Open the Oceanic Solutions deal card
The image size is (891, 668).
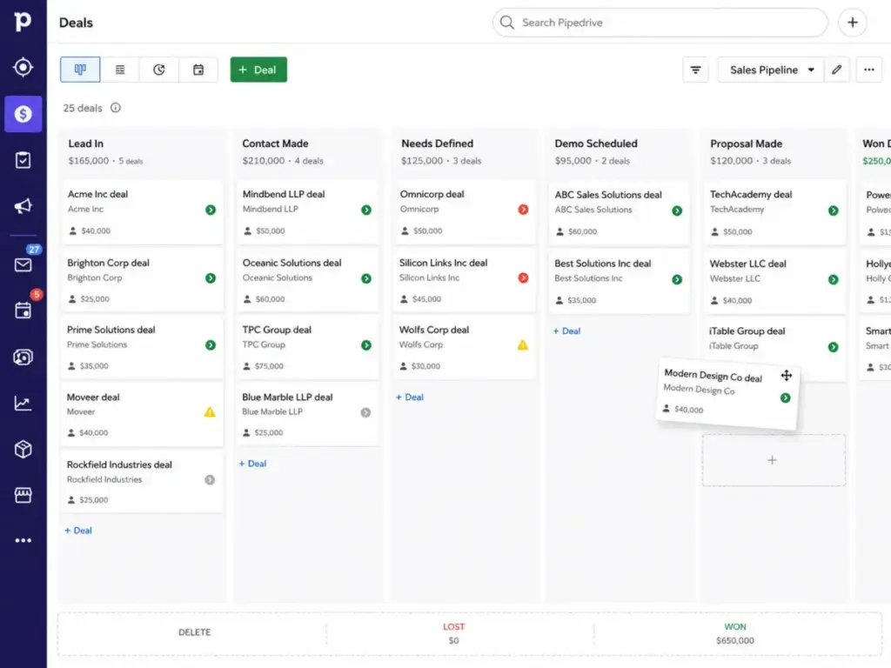click(307, 280)
